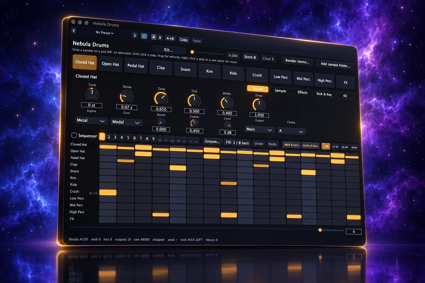Viewport: 425px width, 283px height.
Task: Click the Decay knob
Action: point(127,97)
